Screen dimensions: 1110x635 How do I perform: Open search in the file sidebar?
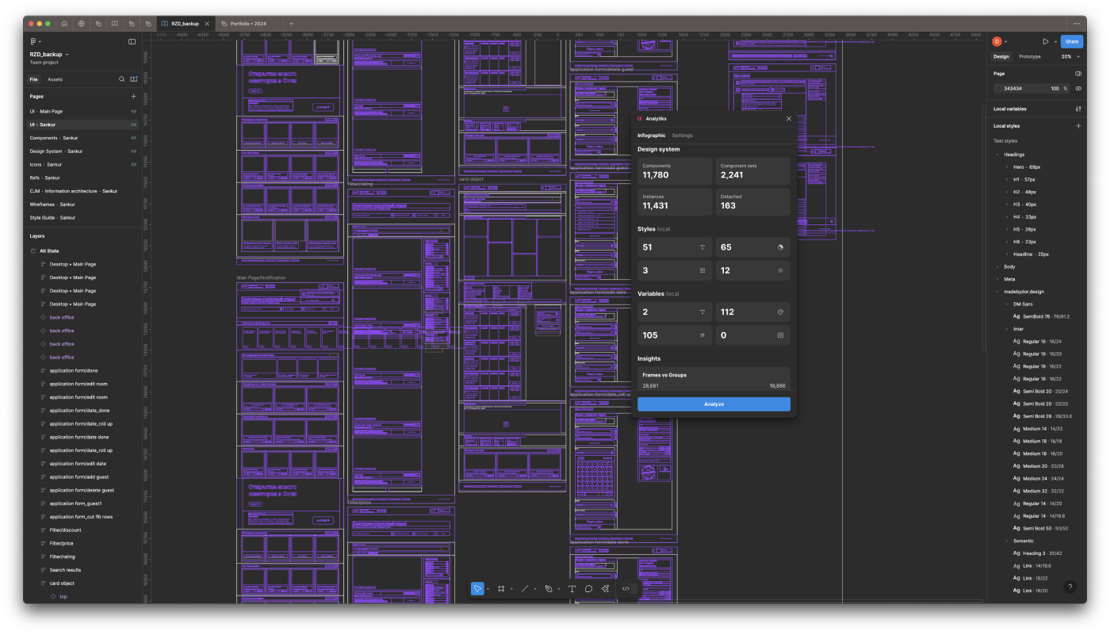pyautogui.click(x=121, y=79)
